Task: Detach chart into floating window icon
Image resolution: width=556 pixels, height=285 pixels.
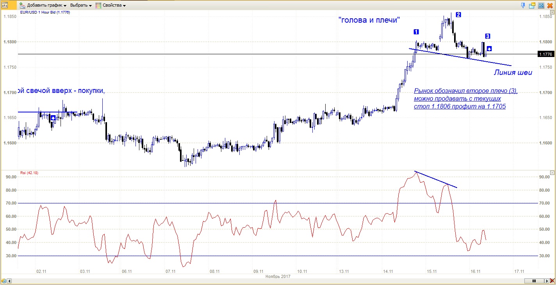Action: (532, 5)
